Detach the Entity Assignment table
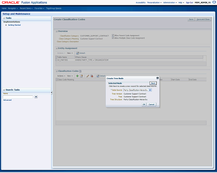The image size is (217, 173). click(x=81, y=53)
